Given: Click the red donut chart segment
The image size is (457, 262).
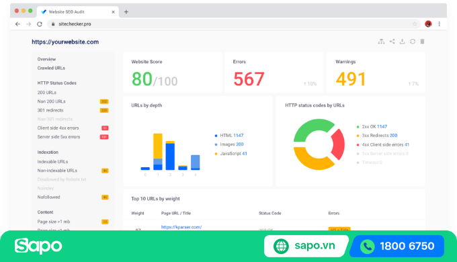Looking at the screenshot, I should click(339, 144).
